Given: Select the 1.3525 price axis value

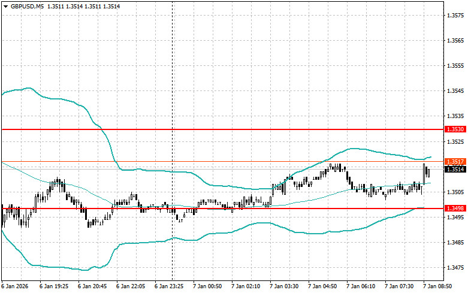Looking at the screenshot, I should click(455, 141).
